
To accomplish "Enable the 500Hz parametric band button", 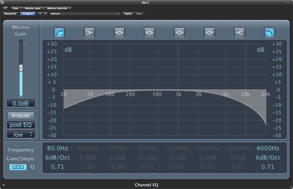I will click(x=149, y=32).
